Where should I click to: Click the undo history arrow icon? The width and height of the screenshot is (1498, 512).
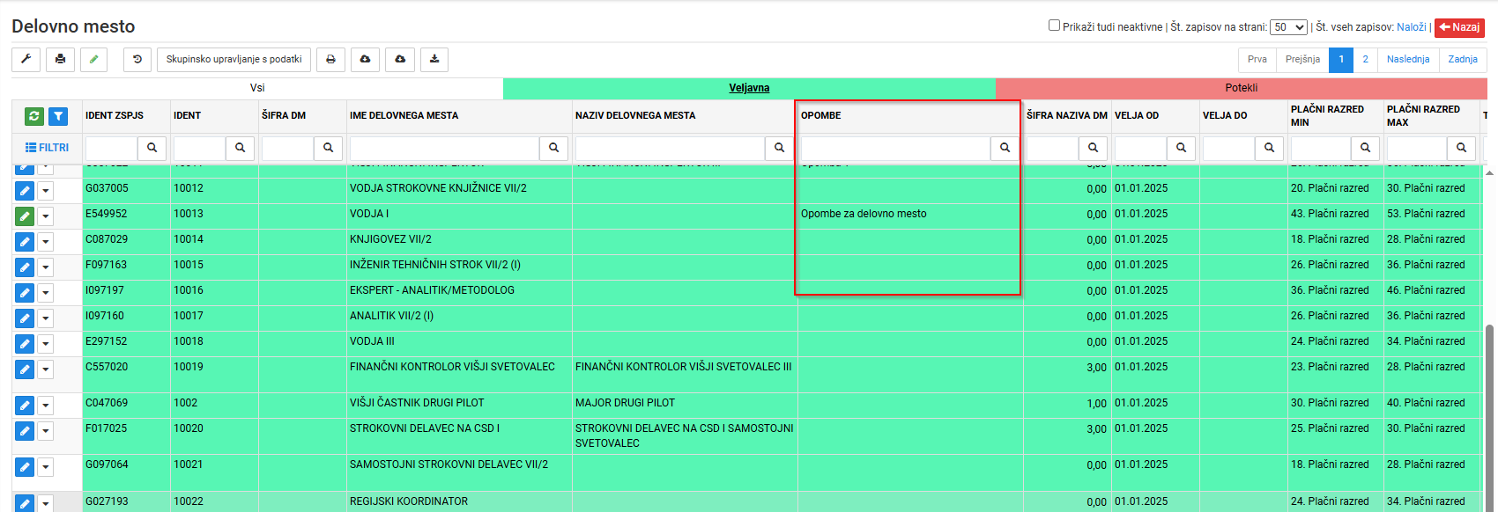[x=137, y=59]
